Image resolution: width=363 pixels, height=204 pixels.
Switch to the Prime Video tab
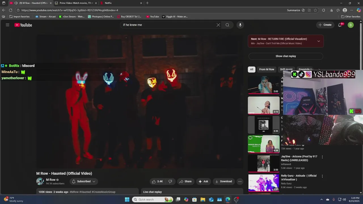point(76,3)
